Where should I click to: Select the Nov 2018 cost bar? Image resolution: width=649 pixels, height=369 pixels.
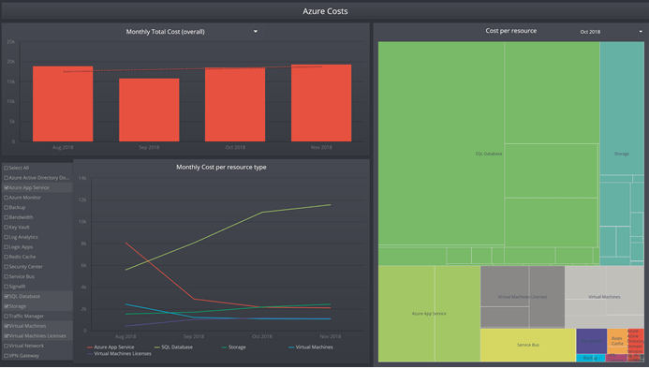321,103
